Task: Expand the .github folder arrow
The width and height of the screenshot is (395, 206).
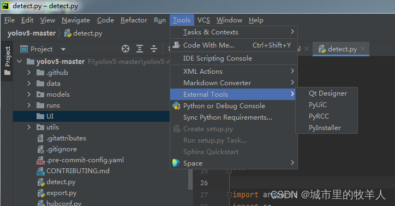Action: point(29,73)
